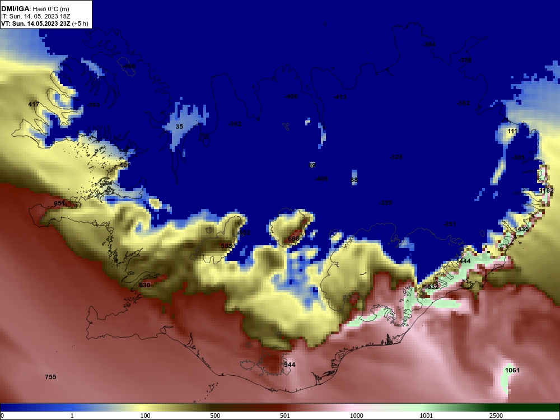Click the '1001' label under the color scale
Viewport: 560px width, 420px height.
pos(426,416)
